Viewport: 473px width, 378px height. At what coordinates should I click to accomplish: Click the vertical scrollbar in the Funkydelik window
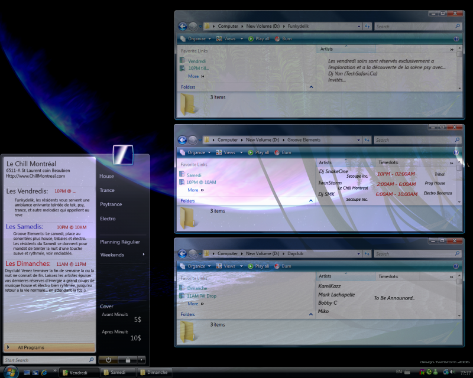[x=459, y=68]
